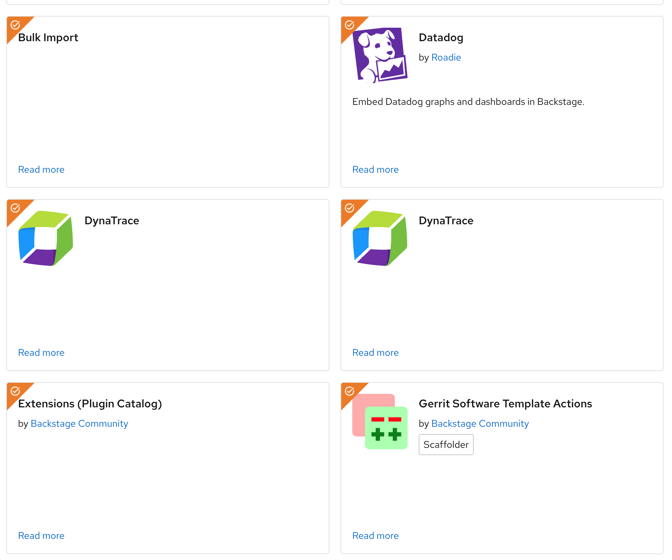
Task: Click the checkmark badge on Datadog card
Action: 349,25
